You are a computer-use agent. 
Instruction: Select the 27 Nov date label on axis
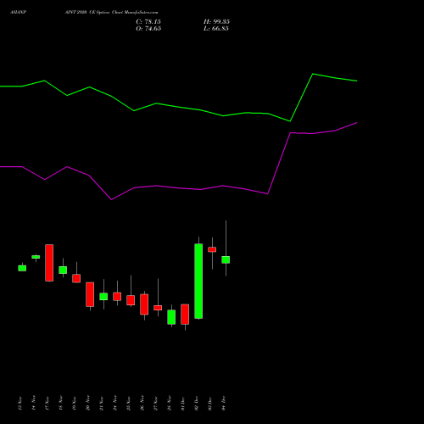point(156,403)
